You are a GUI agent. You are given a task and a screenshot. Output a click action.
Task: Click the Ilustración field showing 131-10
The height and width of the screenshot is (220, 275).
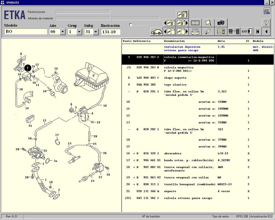[110, 32]
